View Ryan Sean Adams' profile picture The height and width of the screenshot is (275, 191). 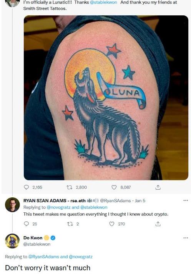[12, 205]
